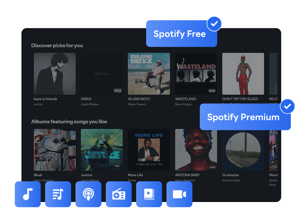Open the SWAG album cover
Screen dimensions: 296x222
pyautogui.click(x=102, y=74)
